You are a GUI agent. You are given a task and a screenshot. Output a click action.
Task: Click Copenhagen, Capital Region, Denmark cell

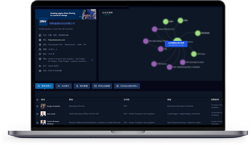(183, 114)
